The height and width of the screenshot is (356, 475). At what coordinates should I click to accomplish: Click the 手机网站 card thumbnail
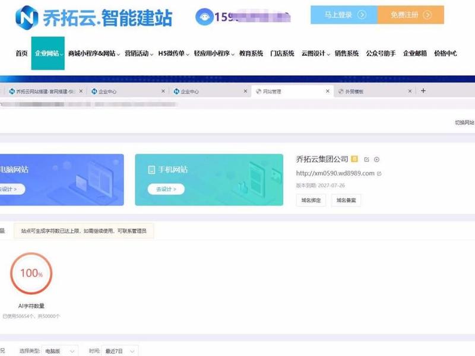click(209, 180)
